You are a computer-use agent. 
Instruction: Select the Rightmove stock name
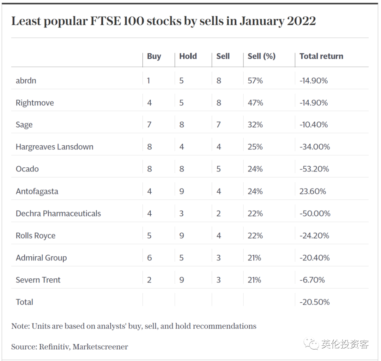[x=35, y=103]
